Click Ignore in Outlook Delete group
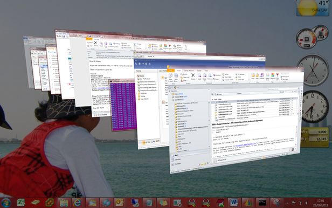332x208 pixels. pyautogui.click(x=184, y=74)
